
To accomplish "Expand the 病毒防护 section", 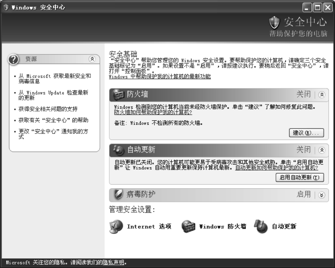I will coord(322,195).
